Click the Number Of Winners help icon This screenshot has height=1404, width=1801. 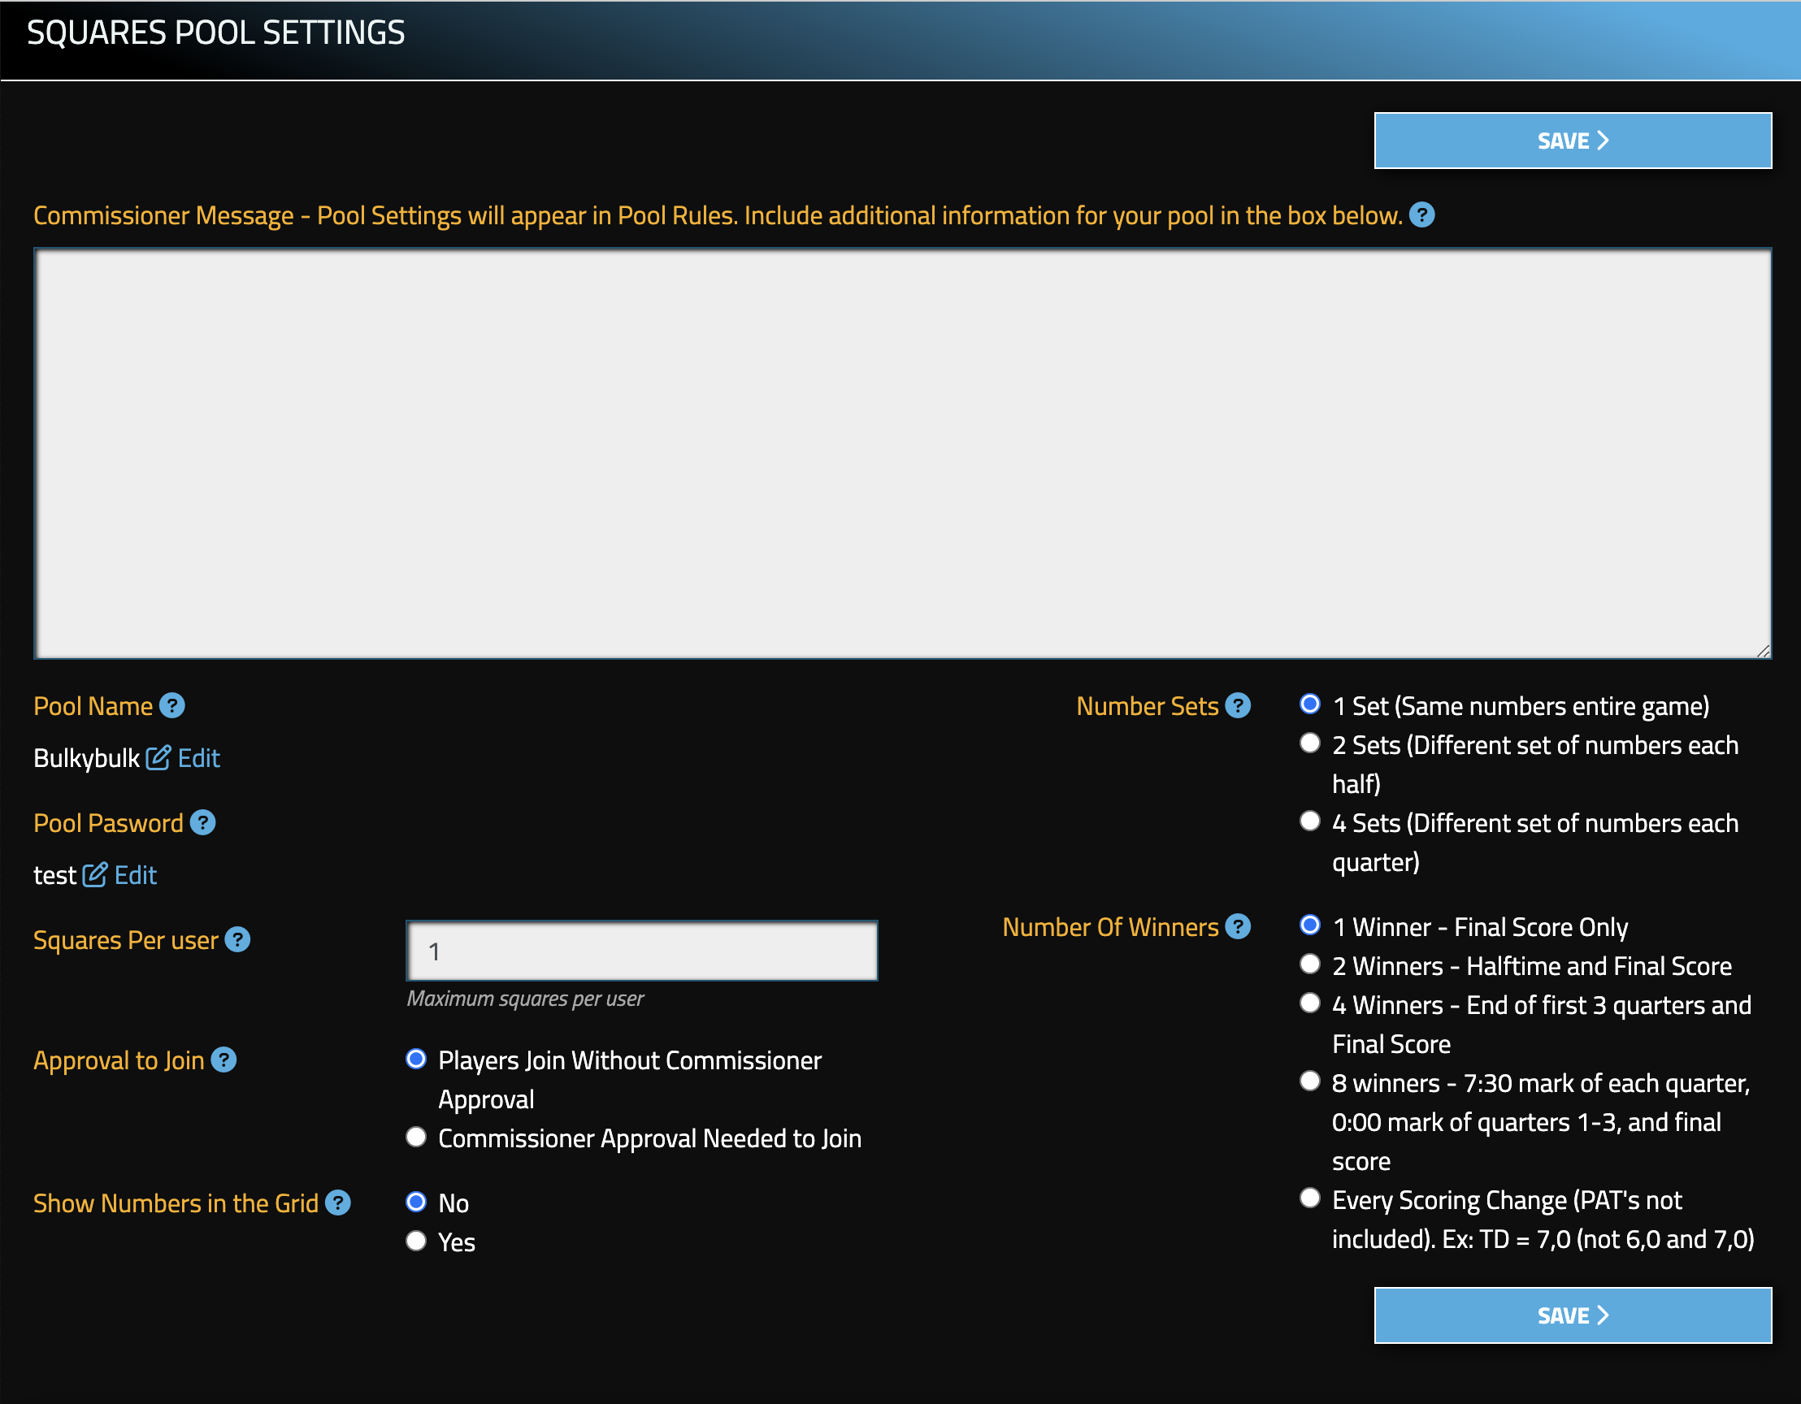coord(1239,927)
